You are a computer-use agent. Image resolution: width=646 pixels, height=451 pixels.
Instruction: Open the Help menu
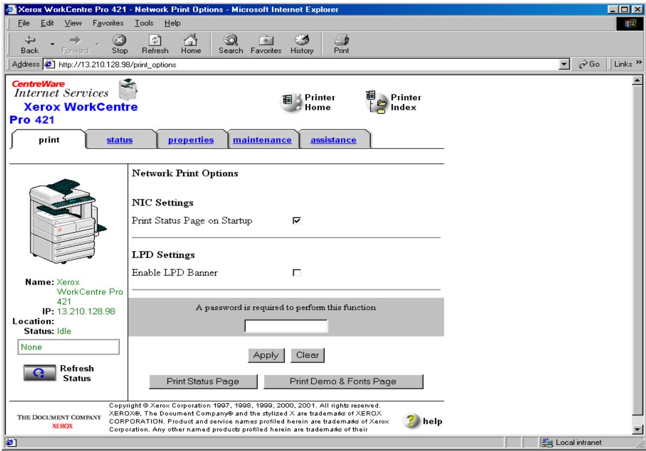(x=172, y=23)
